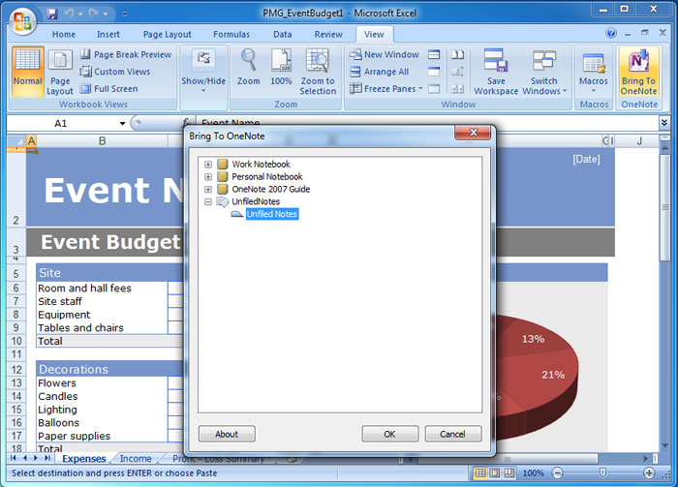678x487 pixels.
Task: Open the Formulas ribbon tab
Action: tap(231, 34)
